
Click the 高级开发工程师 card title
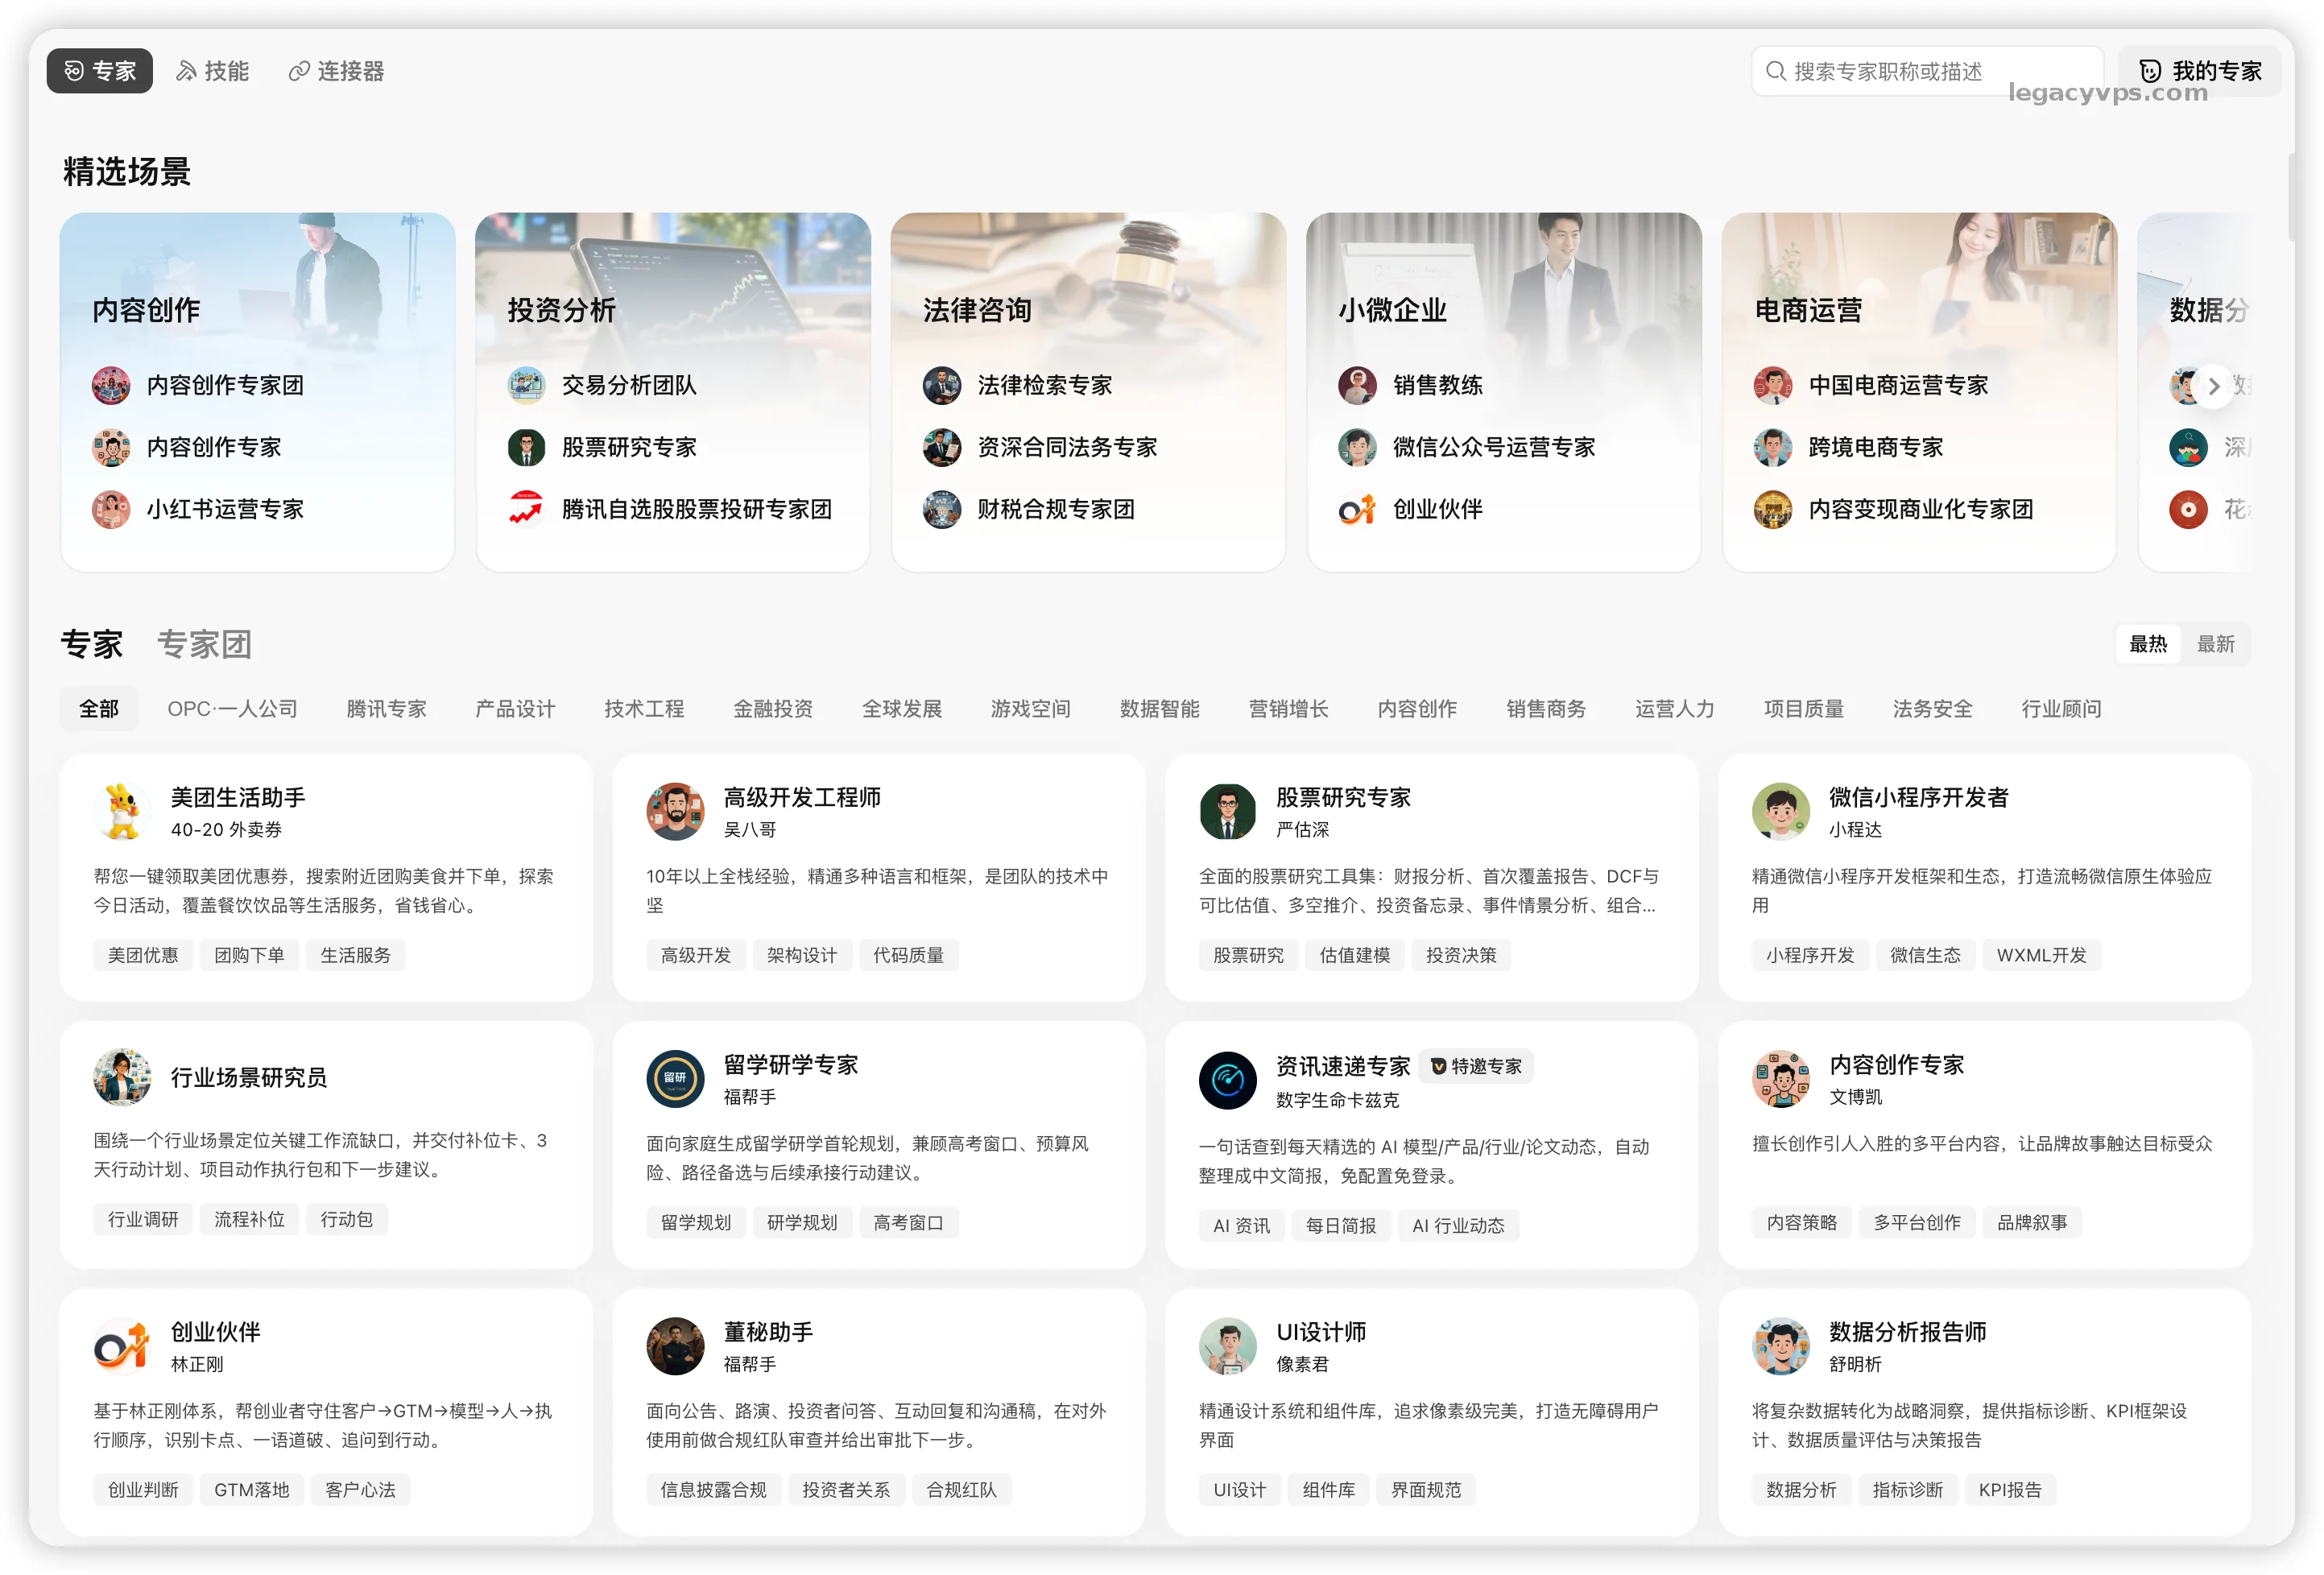[x=801, y=797]
